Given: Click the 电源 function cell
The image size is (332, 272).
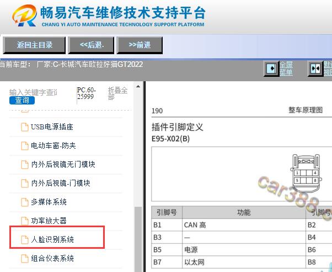Looking at the screenshot, I should (244, 250).
